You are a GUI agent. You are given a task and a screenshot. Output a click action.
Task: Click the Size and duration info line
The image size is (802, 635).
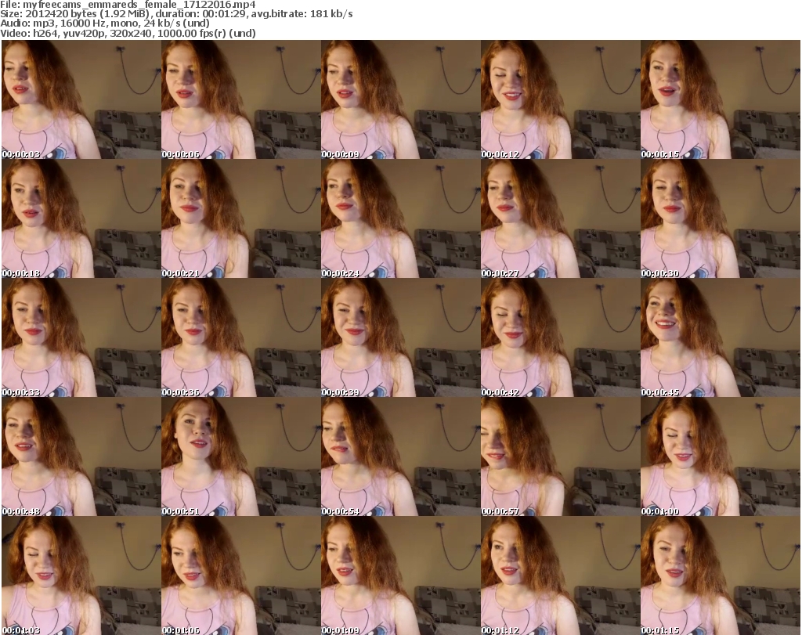pyautogui.click(x=176, y=14)
